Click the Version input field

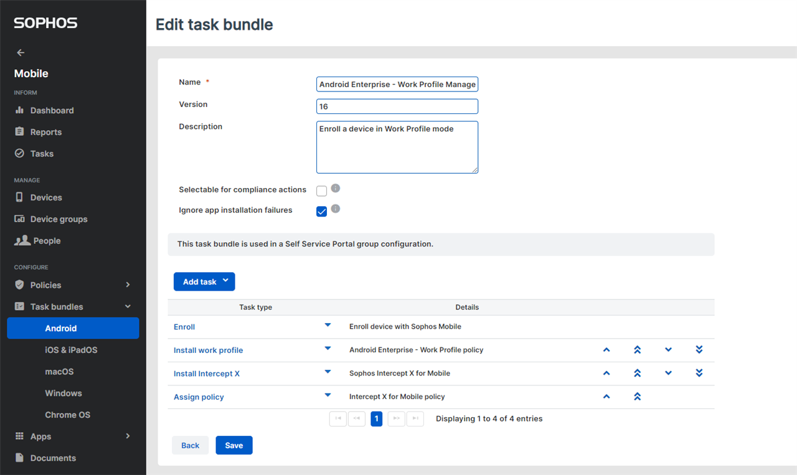click(x=397, y=106)
